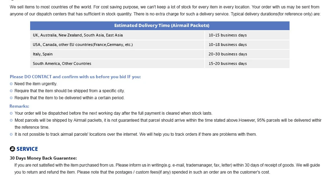Click the 'Remarks:' heading

[19, 106]
